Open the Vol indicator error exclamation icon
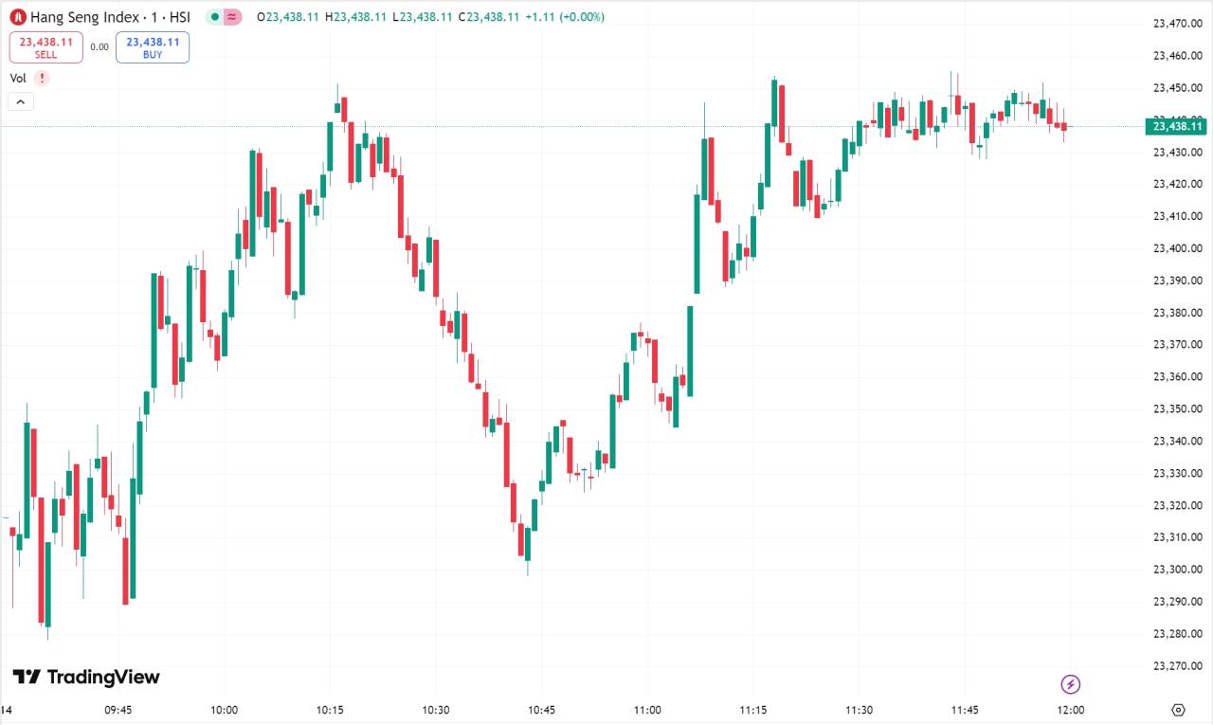The image size is (1213, 725). [x=42, y=79]
